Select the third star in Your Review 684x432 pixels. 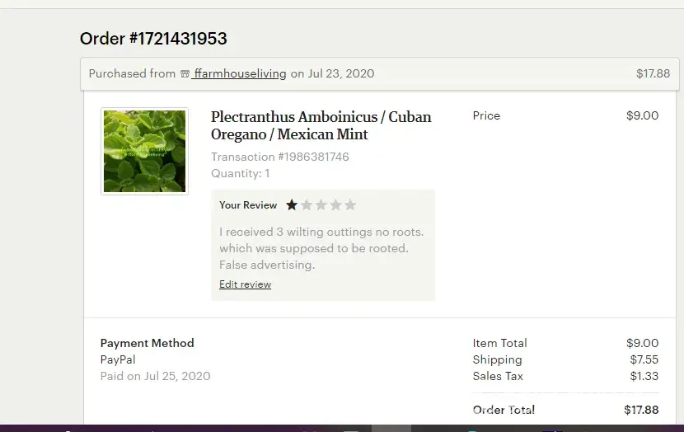tap(321, 205)
